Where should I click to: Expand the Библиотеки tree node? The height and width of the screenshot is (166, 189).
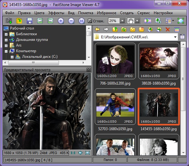point(6,34)
